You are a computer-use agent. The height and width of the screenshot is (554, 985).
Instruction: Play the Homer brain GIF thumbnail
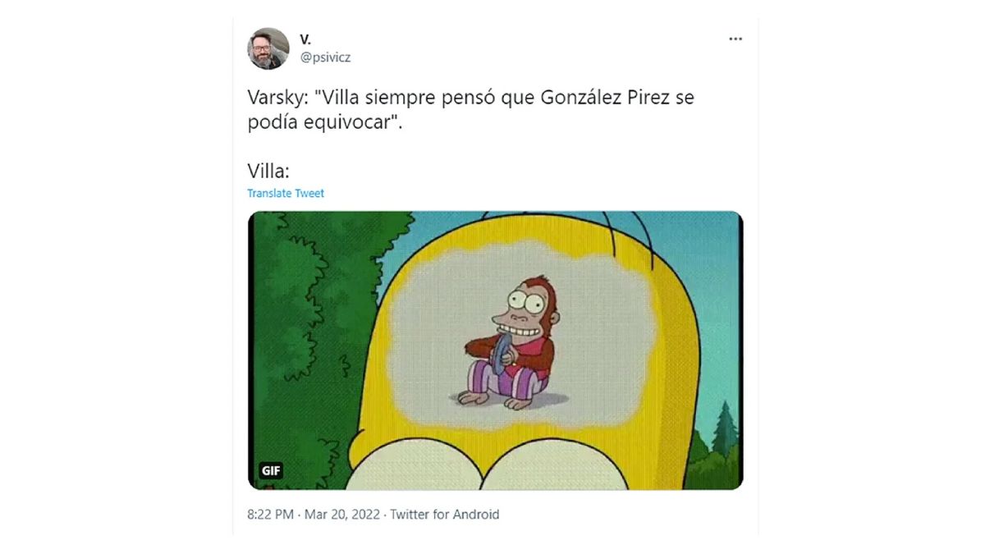495,350
